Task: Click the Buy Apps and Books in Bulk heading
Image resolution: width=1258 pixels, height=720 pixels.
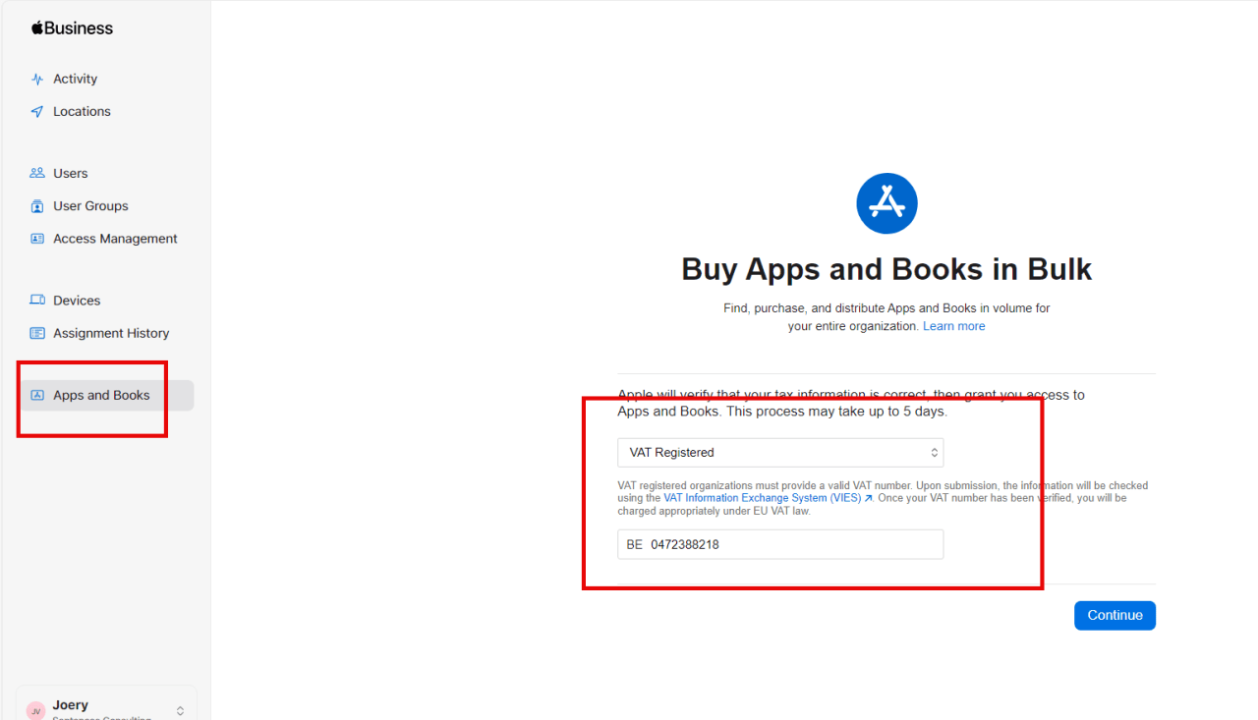Action: pyautogui.click(x=886, y=269)
